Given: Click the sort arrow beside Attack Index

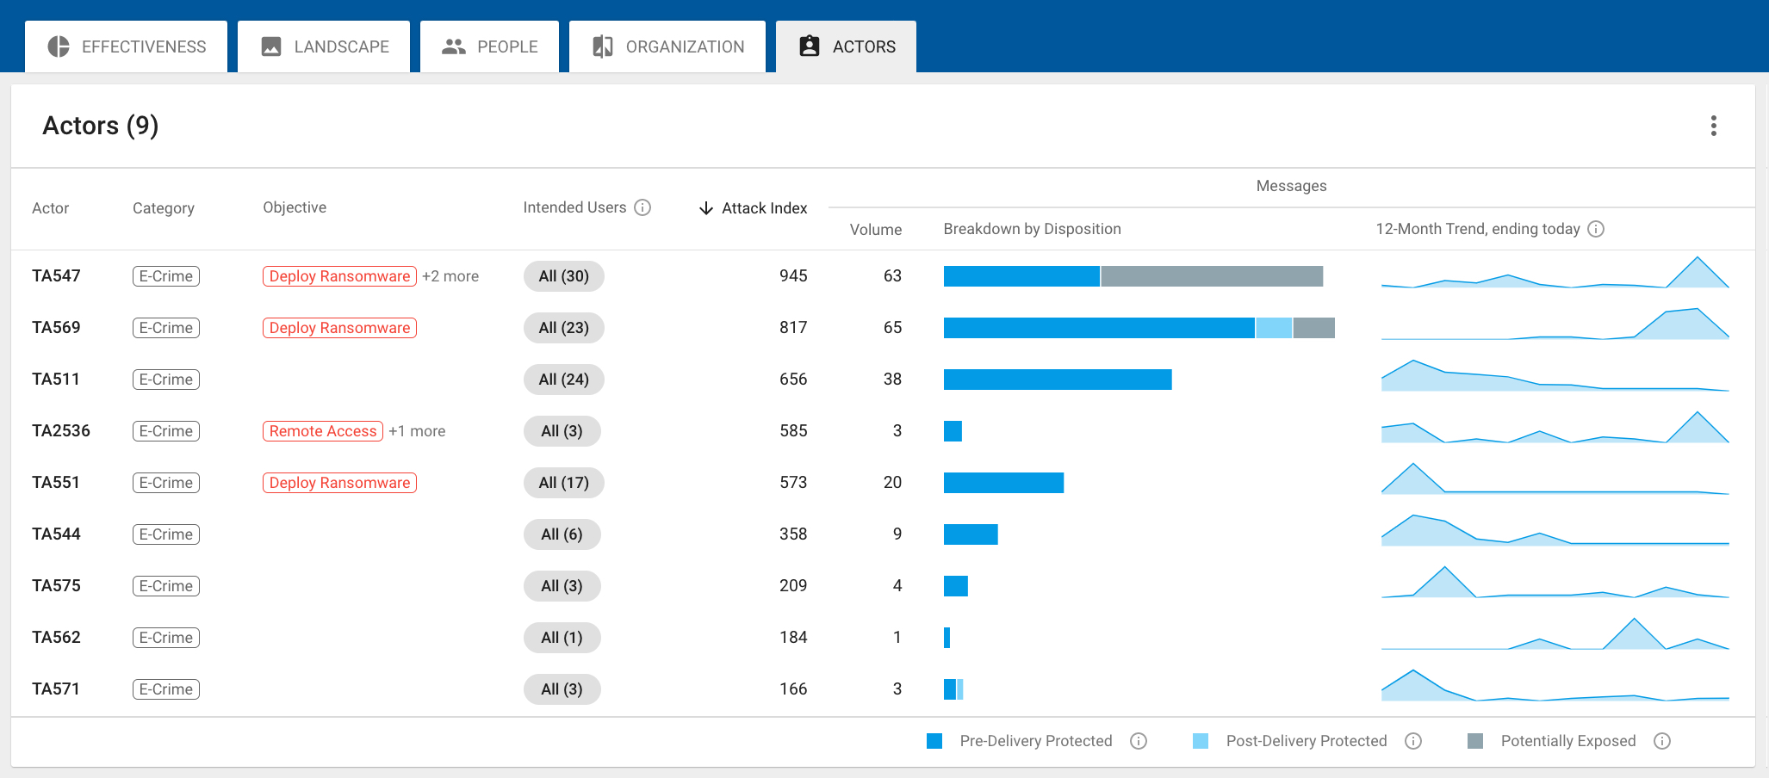Looking at the screenshot, I should click(x=706, y=208).
